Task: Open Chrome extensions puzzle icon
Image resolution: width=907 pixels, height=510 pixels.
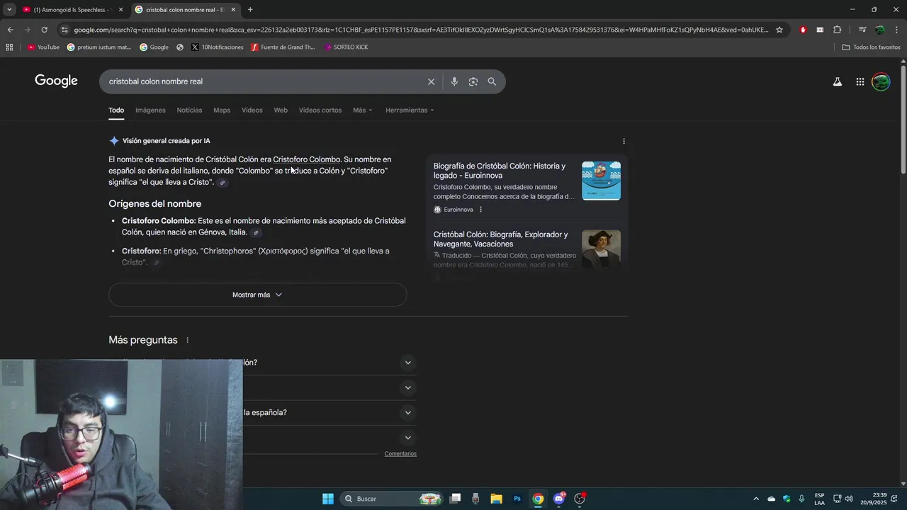Action: (x=838, y=30)
